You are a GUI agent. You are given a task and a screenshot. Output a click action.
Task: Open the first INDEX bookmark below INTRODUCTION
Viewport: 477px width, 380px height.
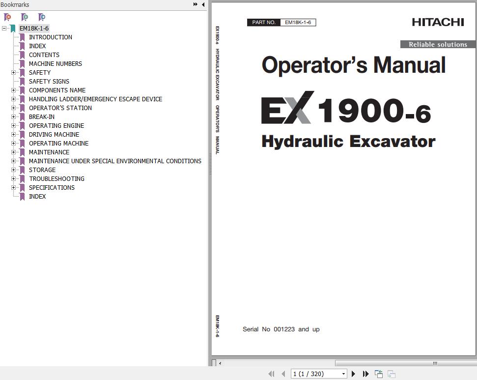pyautogui.click(x=37, y=46)
